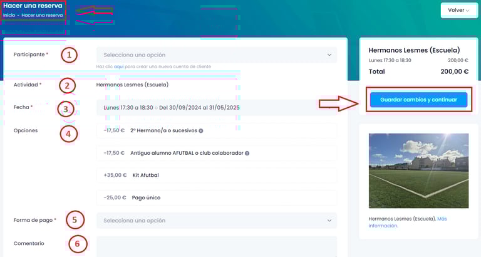
Task: Click the football field thumbnail image
Action: (x=418, y=170)
